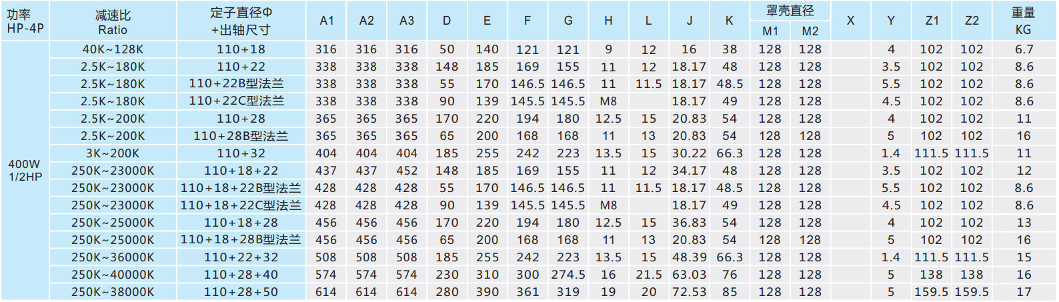Viewport: 1059px width, 302px height.
Task: Click the 定子直径Φ+出轴尺寸 header cell
Action: [x=241, y=21]
